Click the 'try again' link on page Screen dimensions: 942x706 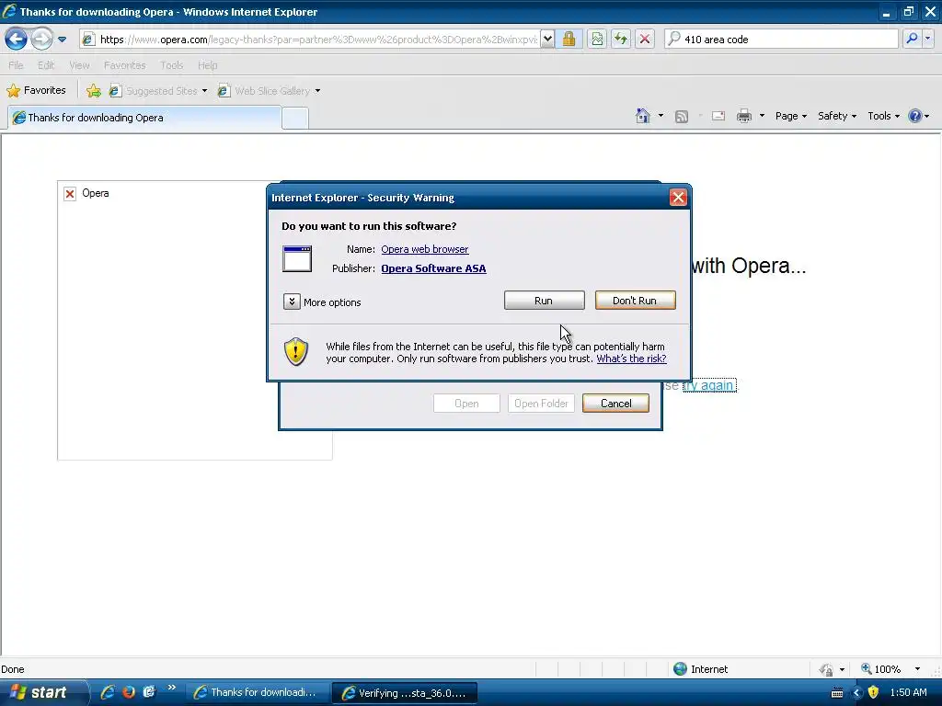coord(709,385)
